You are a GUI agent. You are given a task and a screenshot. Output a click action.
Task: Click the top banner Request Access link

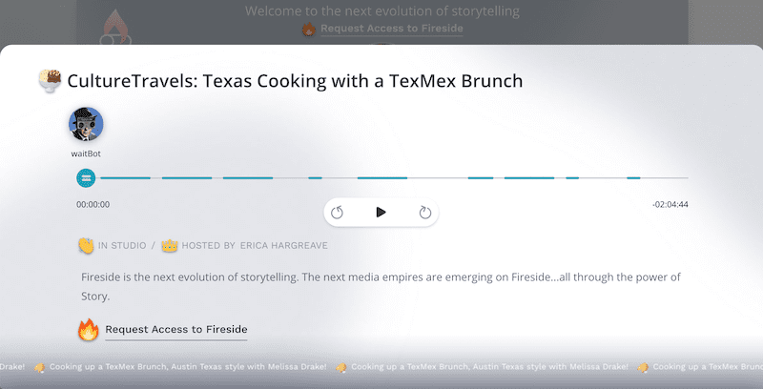[x=392, y=29]
